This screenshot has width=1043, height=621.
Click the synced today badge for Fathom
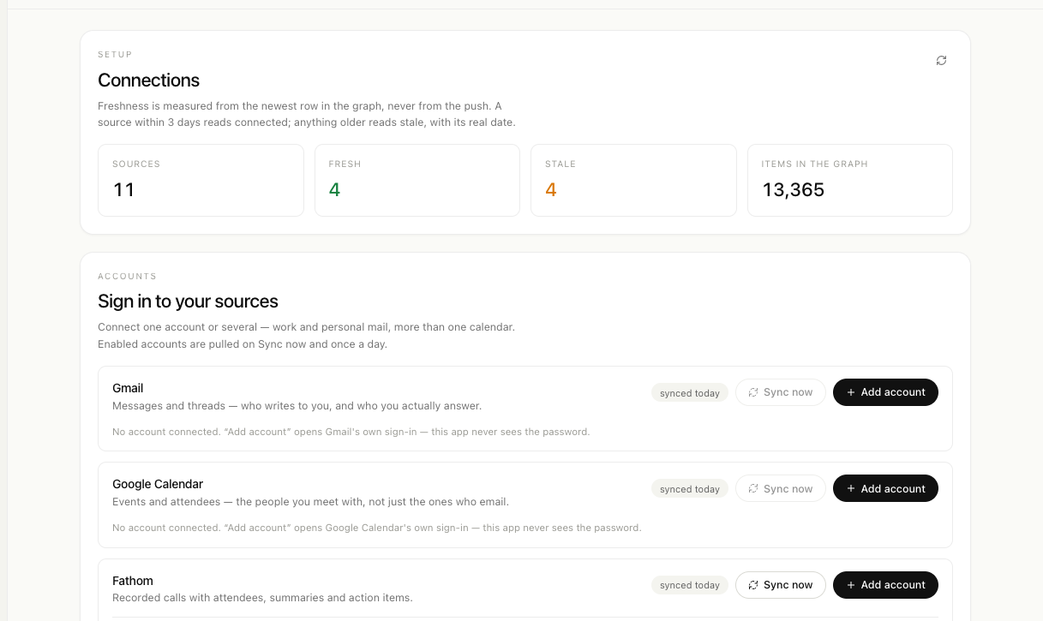pos(690,585)
